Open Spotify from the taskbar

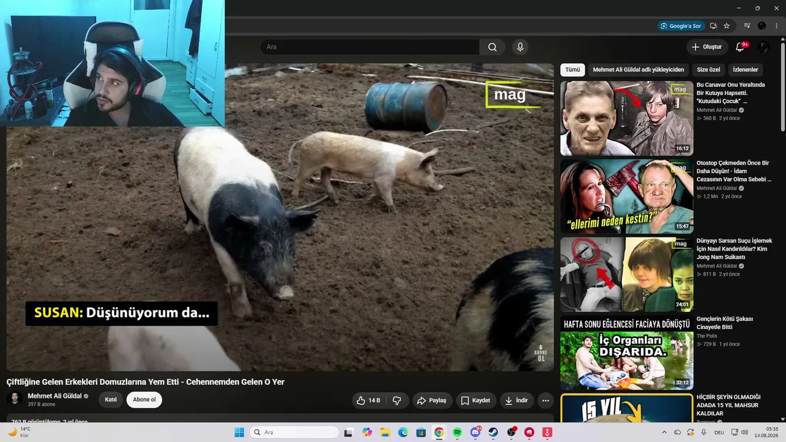457,432
